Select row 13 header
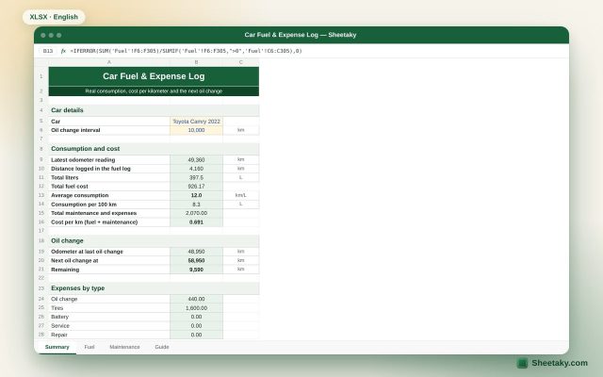This screenshot has width=603, height=377. coord(41,195)
